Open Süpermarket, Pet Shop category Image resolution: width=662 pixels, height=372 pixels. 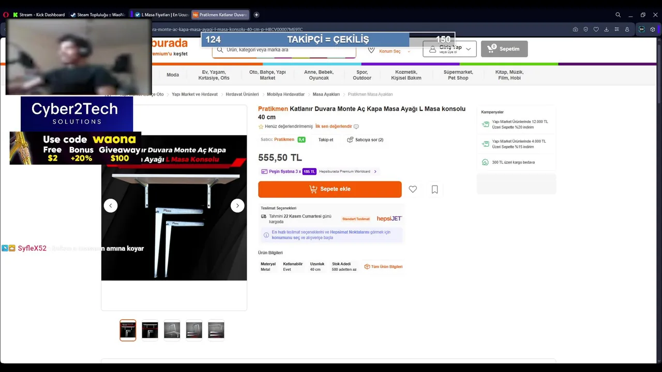458,75
